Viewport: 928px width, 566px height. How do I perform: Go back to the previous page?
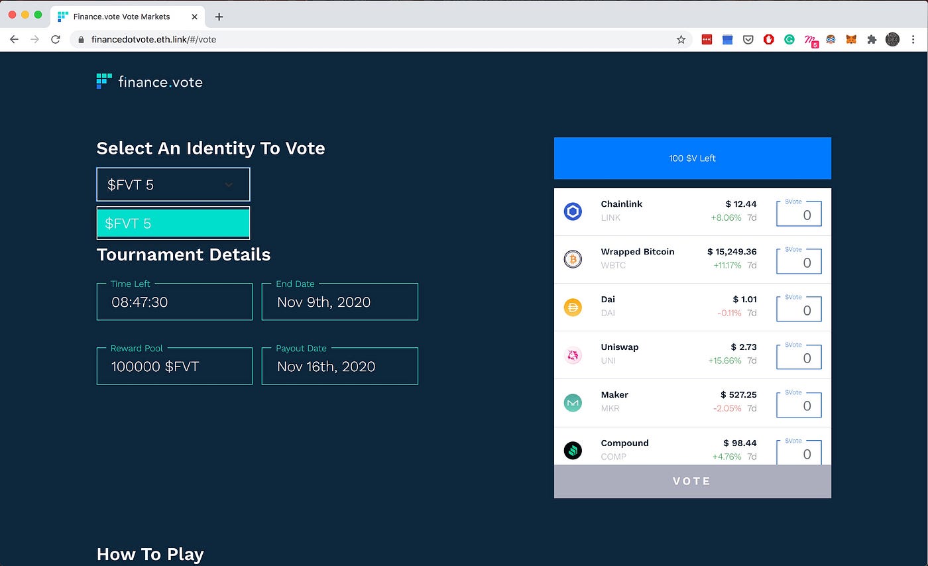click(x=14, y=40)
